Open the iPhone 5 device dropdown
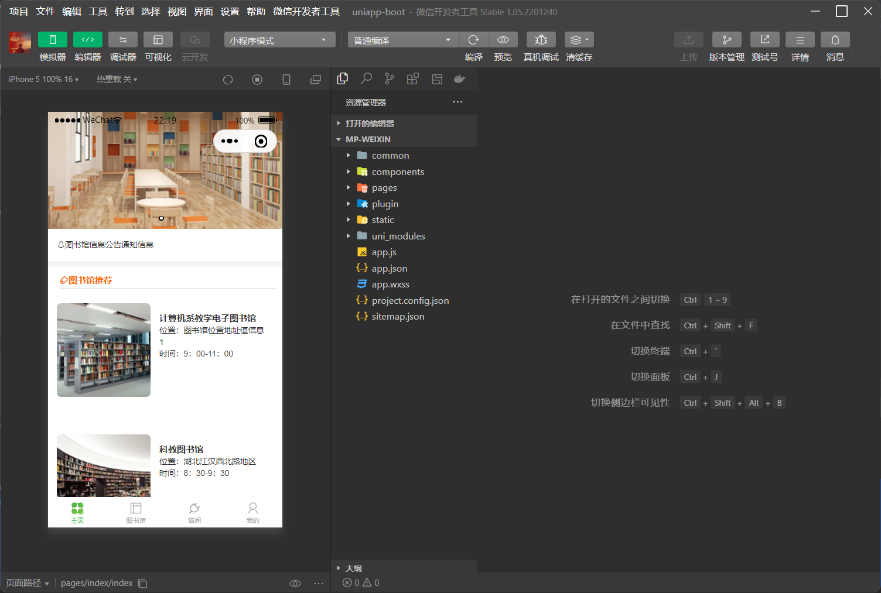Image resolution: width=881 pixels, height=593 pixels. tap(44, 79)
